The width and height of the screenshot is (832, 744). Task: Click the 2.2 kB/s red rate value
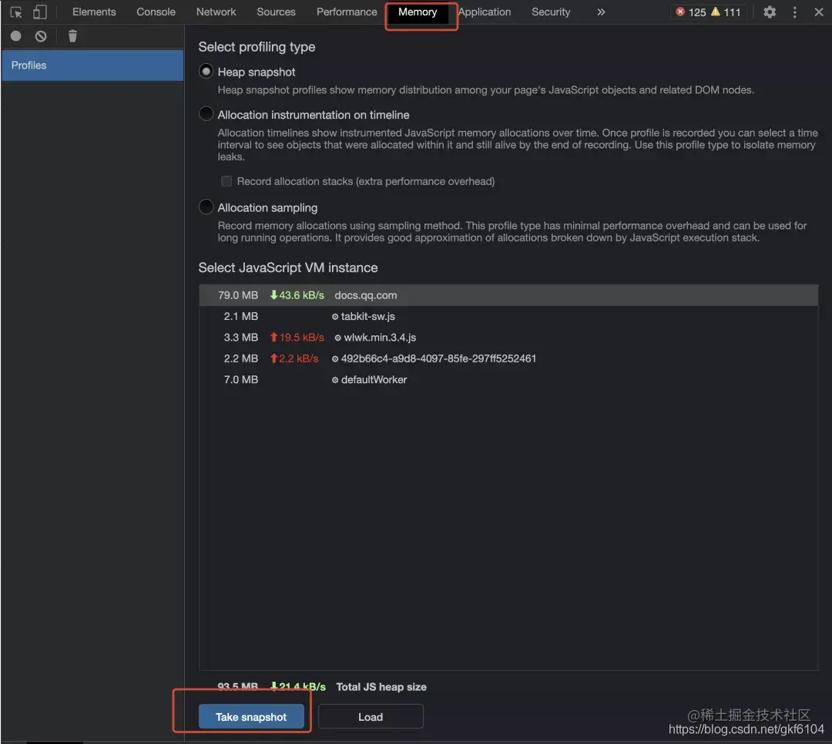click(x=294, y=359)
